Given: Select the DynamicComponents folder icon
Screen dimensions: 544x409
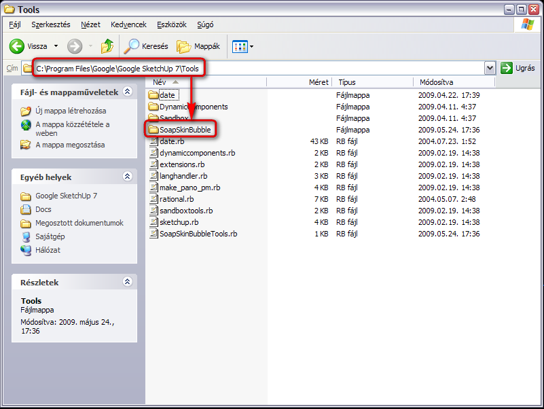Looking at the screenshot, I should (x=153, y=107).
